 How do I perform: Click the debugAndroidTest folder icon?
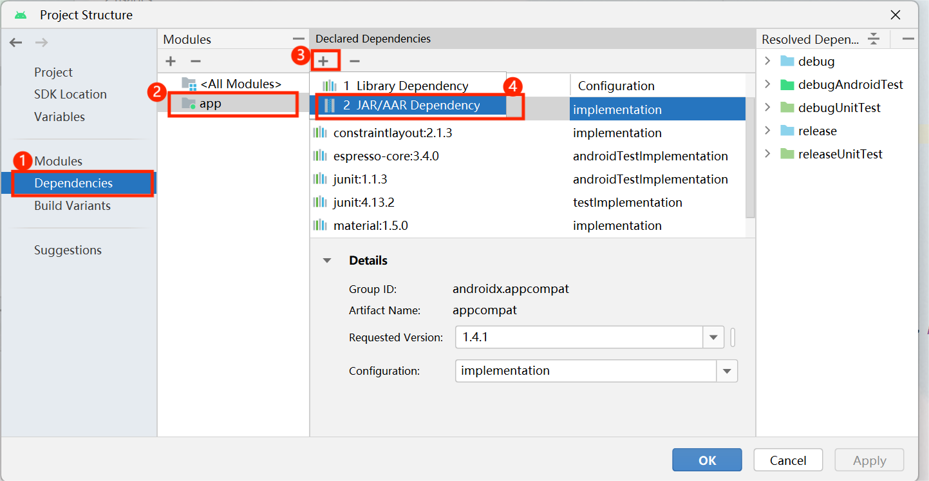pos(787,84)
